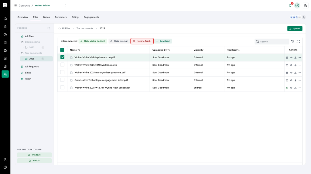Screen dimensions: 311x174
Task: Preview Gray Matter engagement letter with eye icon
Action: [x=291, y=80]
